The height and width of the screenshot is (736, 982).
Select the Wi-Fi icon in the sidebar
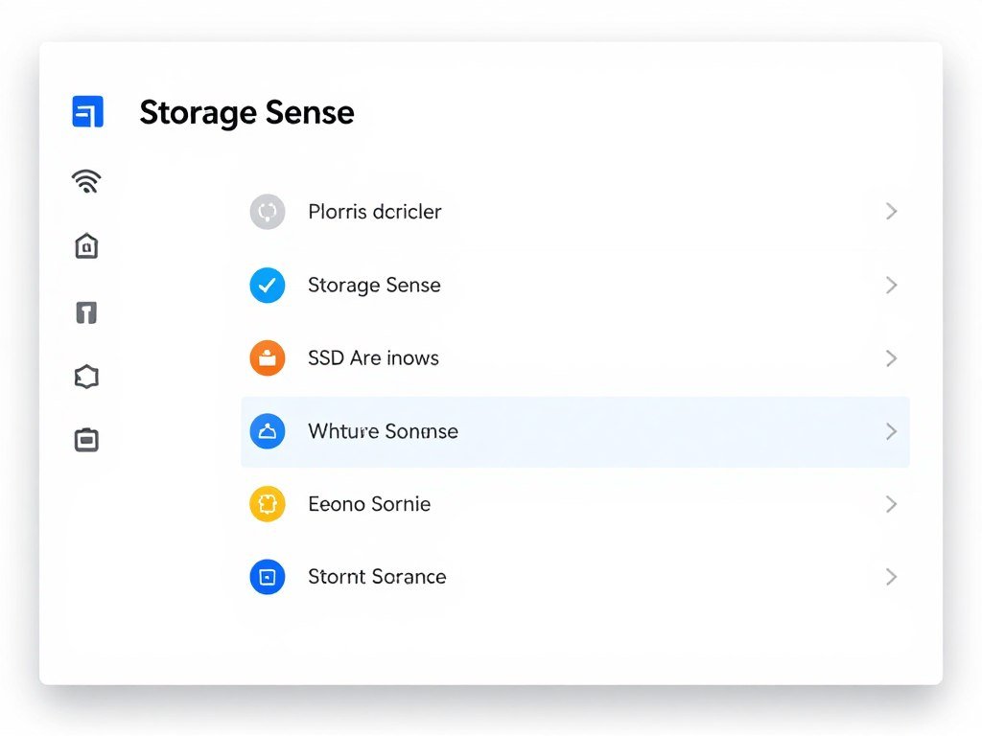click(x=86, y=180)
